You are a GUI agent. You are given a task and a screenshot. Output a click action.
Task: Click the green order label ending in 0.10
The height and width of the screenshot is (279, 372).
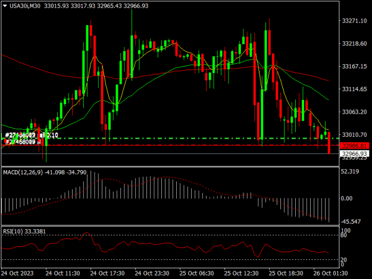coord(32,136)
